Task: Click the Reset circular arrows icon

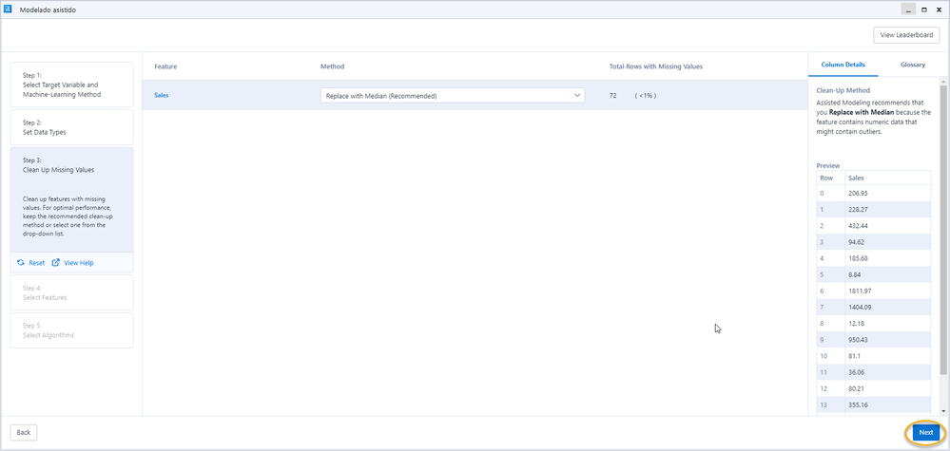Action: tap(21, 263)
